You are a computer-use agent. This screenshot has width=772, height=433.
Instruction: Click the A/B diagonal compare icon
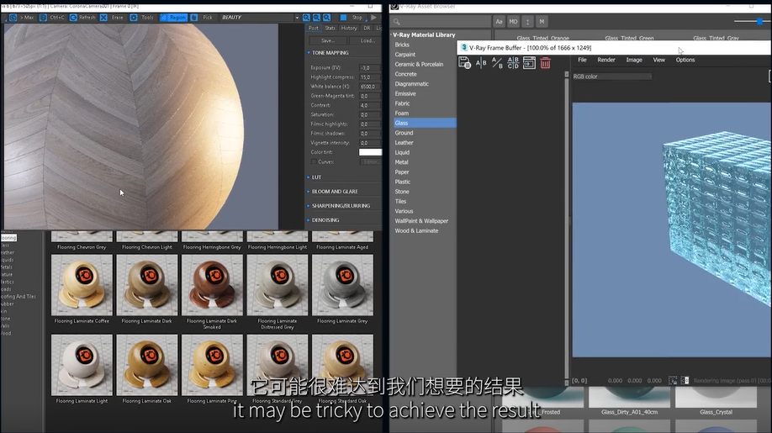(497, 63)
